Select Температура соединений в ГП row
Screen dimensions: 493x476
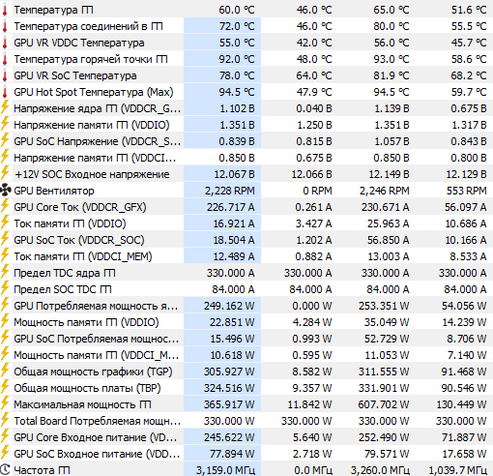(x=246, y=26)
